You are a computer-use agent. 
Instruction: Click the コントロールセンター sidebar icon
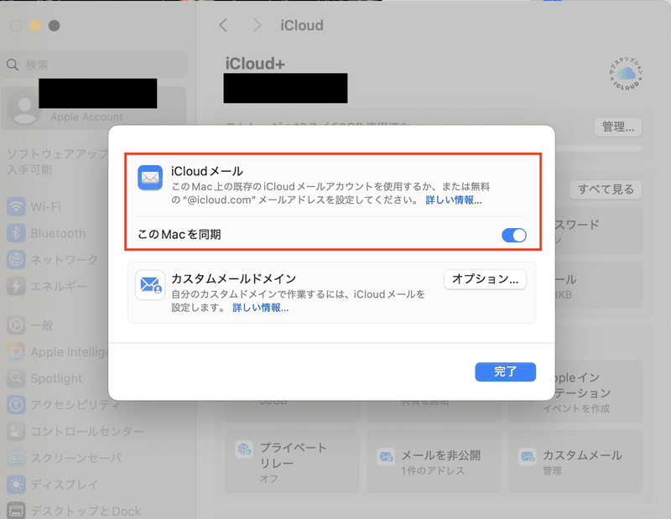point(16,431)
